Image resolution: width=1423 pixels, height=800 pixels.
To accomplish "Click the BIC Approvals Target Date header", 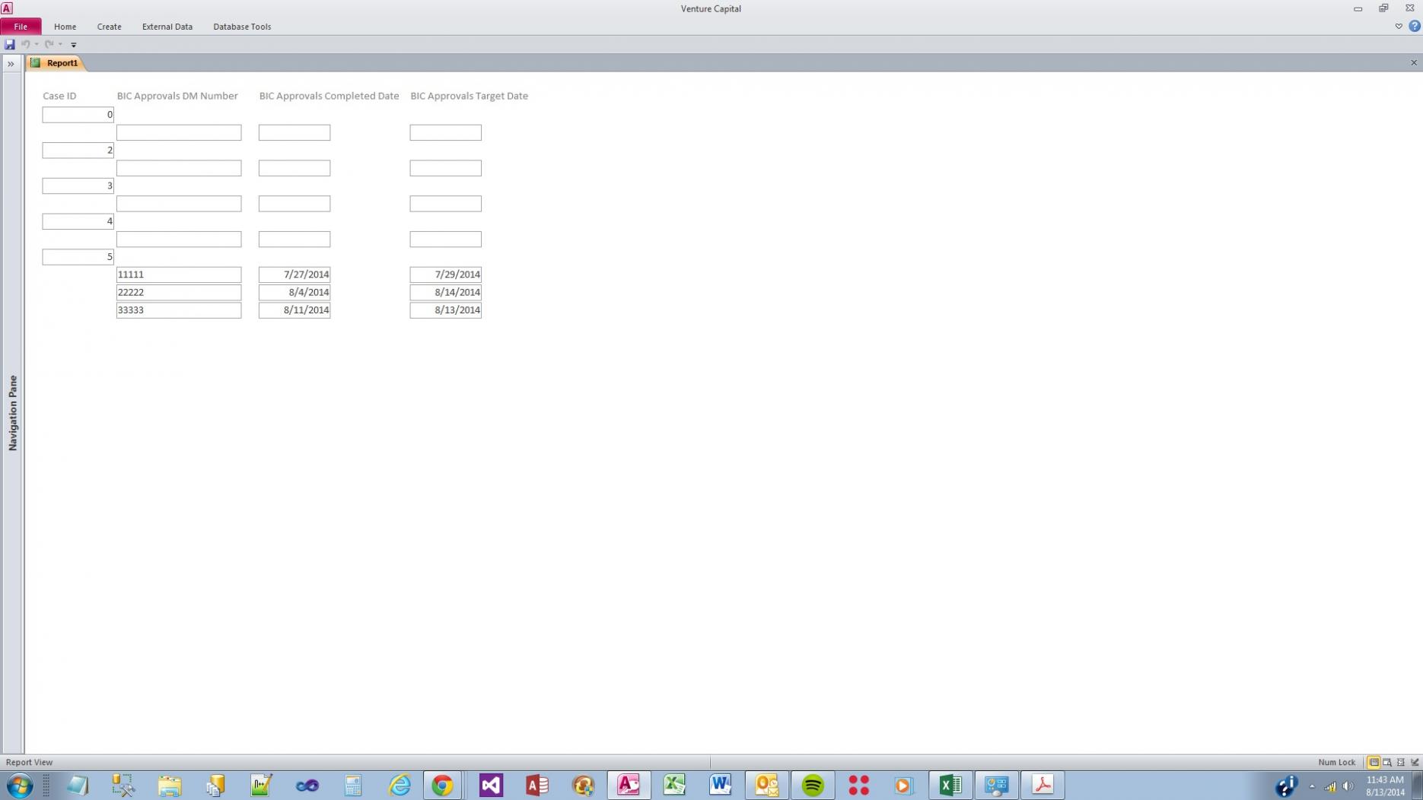I will click(x=469, y=96).
